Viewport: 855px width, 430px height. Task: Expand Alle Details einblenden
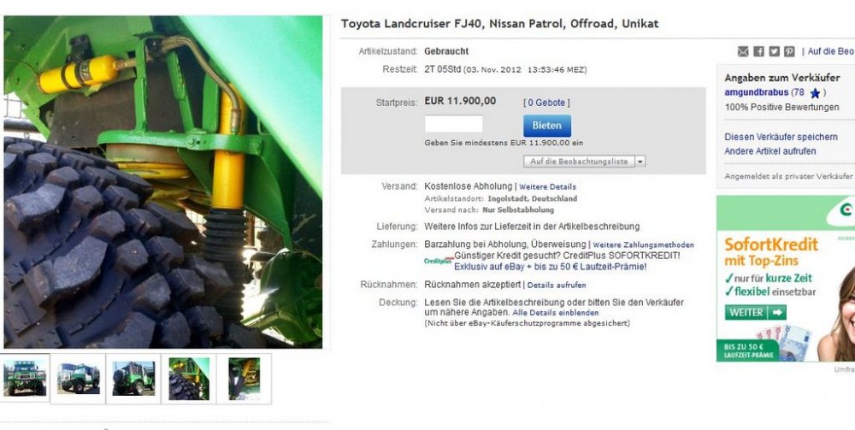click(555, 313)
